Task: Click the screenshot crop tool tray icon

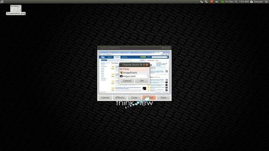Action: tap(206, 2)
